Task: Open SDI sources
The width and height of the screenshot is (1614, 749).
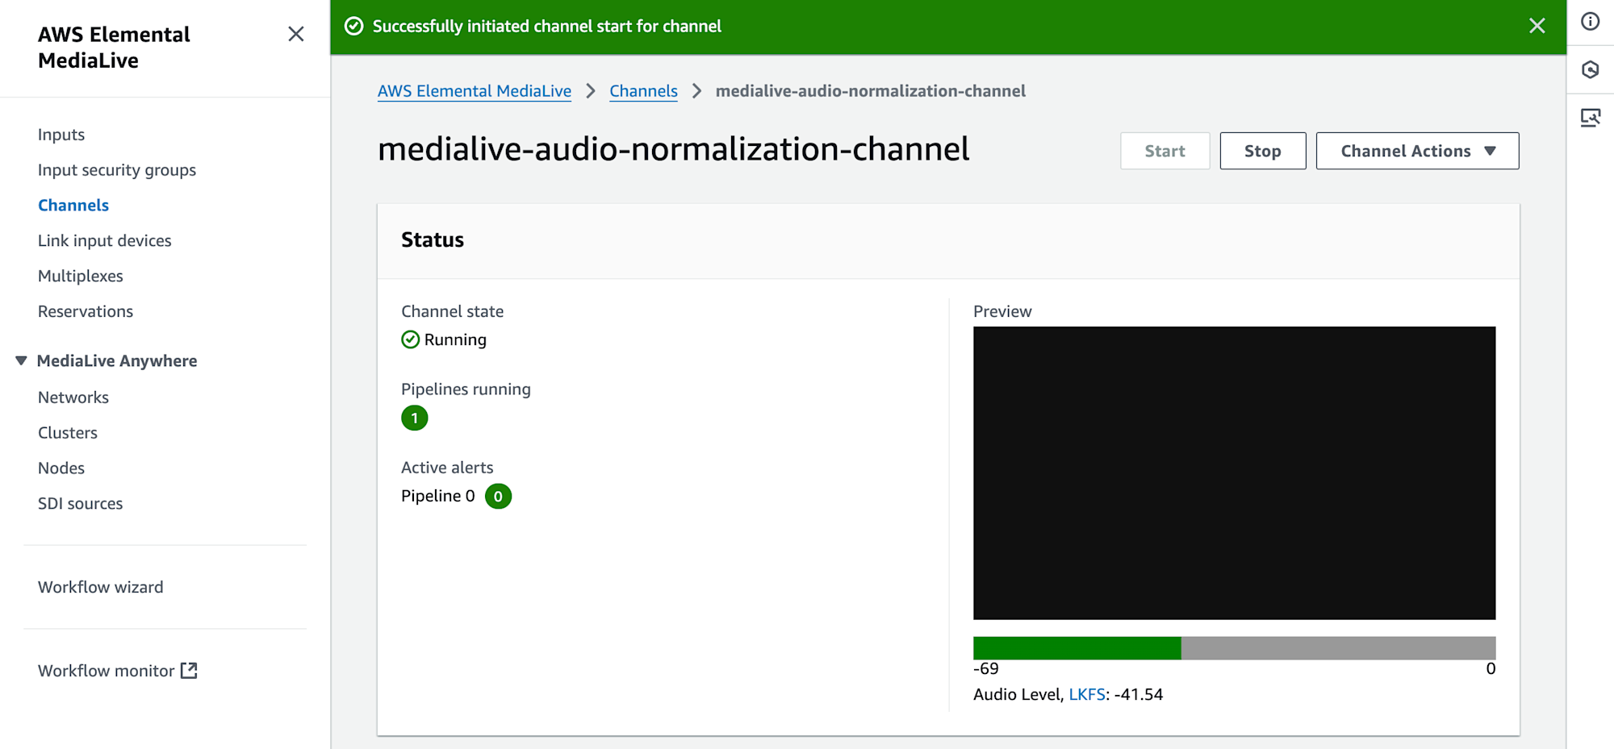Action: [81, 504]
